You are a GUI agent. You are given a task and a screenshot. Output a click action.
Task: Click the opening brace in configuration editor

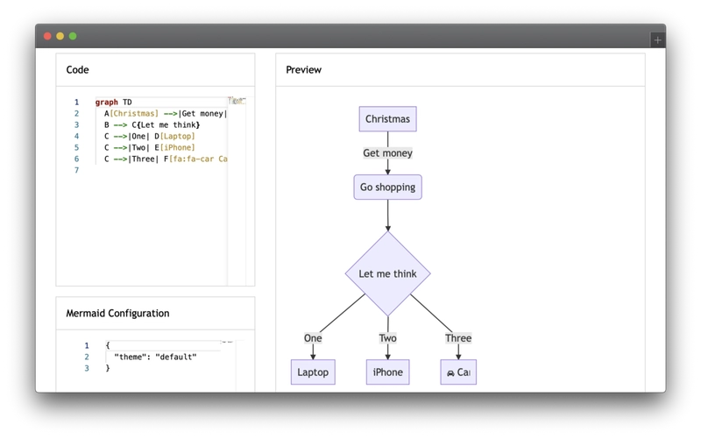[108, 345]
